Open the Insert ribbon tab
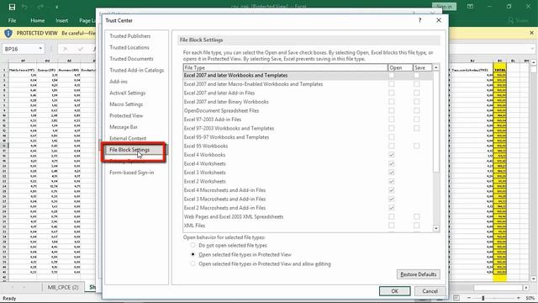The height and width of the screenshot is (303, 538). [x=61, y=20]
